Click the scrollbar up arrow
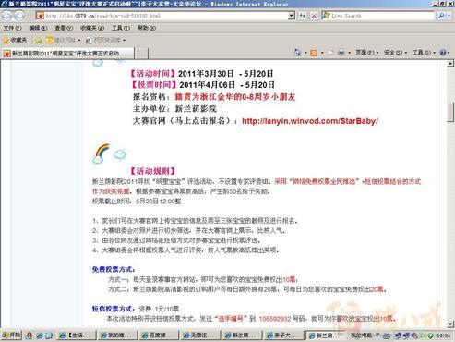This screenshot has width=455, height=342. pyautogui.click(x=450, y=64)
